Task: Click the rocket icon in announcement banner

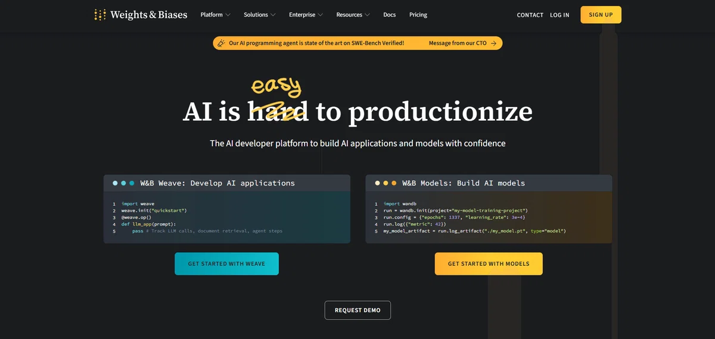Action: point(221,43)
